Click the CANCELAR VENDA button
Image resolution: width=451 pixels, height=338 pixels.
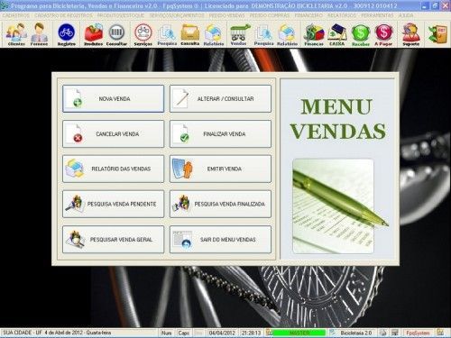coord(114,134)
